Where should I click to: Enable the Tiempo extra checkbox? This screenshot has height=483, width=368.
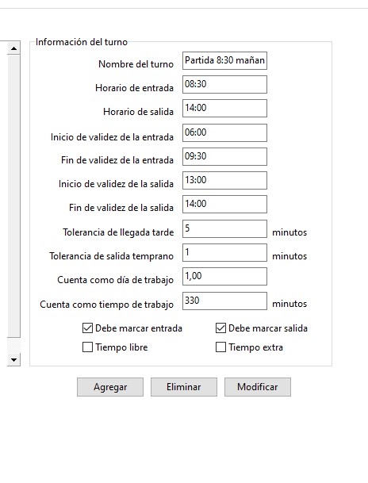(220, 347)
